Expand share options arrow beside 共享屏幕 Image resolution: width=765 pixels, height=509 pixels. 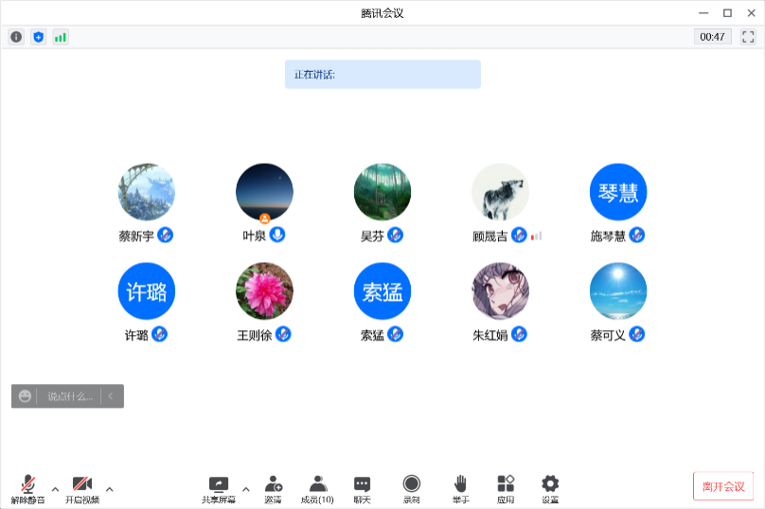(246, 489)
